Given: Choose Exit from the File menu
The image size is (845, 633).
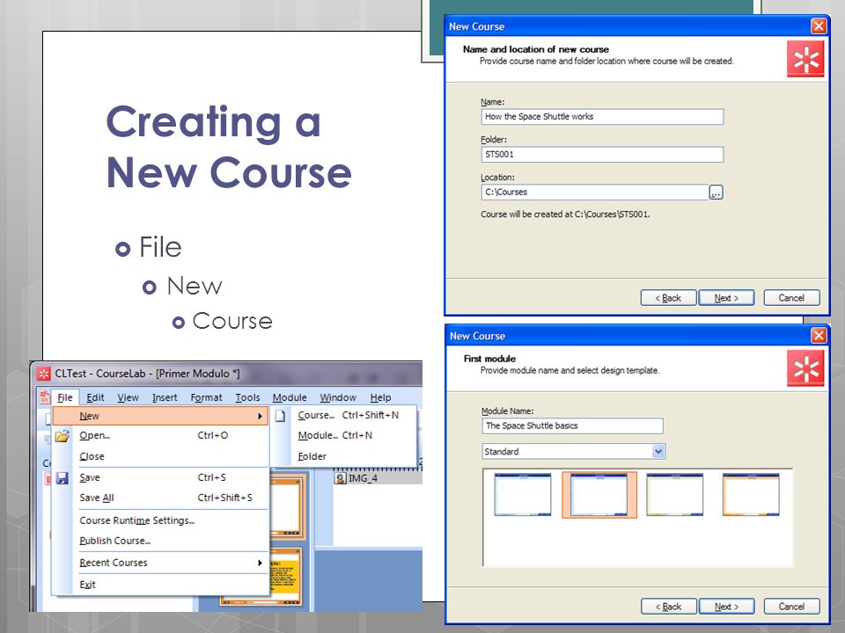Looking at the screenshot, I should coord(160,585).
